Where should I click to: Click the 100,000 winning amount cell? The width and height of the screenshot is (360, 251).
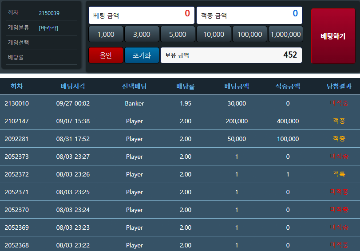[288, 139]
